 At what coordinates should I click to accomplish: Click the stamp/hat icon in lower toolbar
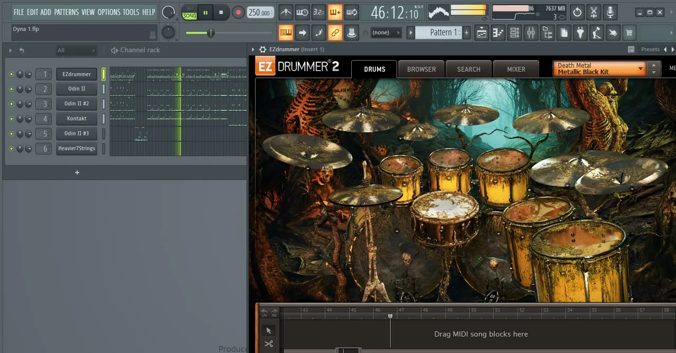[x=351, y=33]
